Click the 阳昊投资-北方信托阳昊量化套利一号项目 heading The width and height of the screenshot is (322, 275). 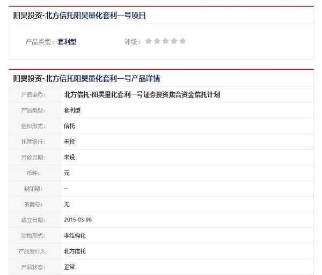79,16
